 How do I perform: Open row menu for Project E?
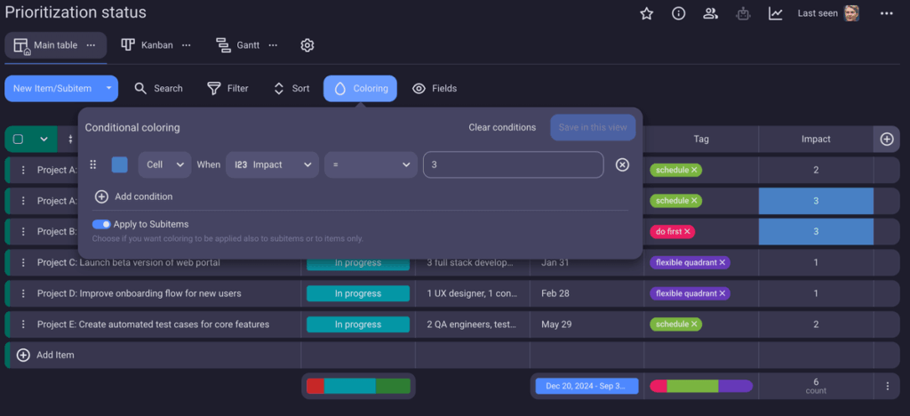(23, 324)
